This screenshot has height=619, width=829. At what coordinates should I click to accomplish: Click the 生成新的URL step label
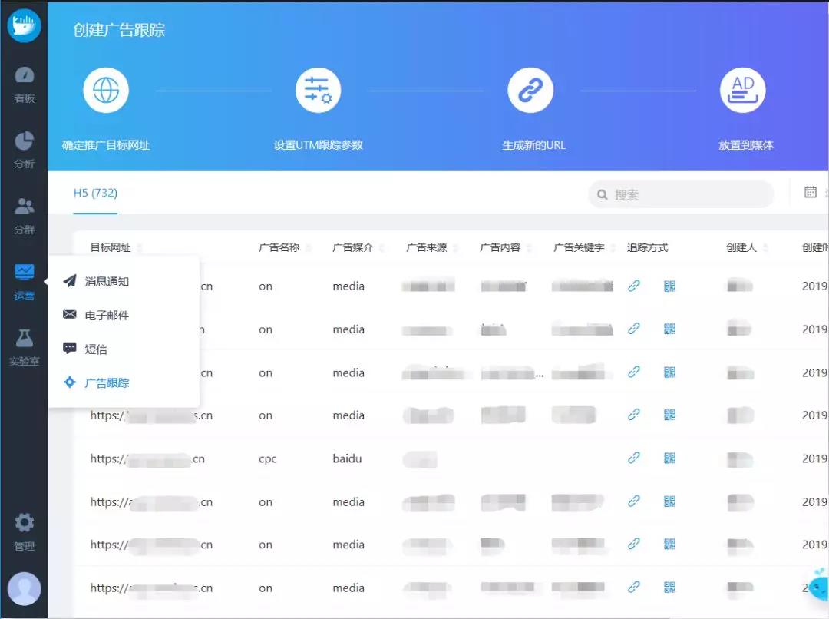[533, 145]
